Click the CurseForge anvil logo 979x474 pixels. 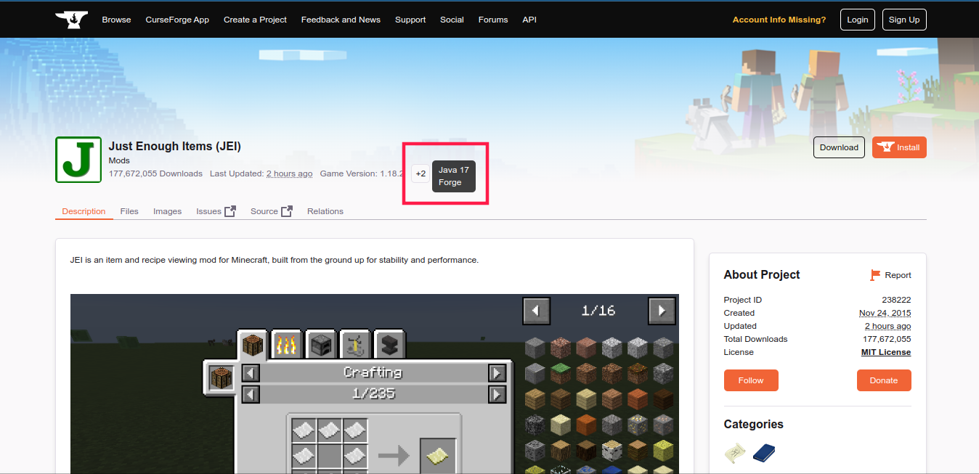click(71, 20)
